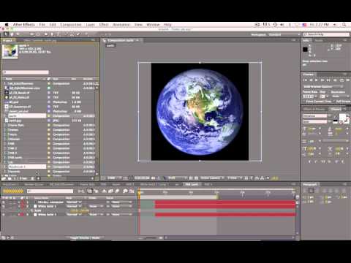Open Spotlight search in menu bar
351x263 pixels.
(344, 25)
